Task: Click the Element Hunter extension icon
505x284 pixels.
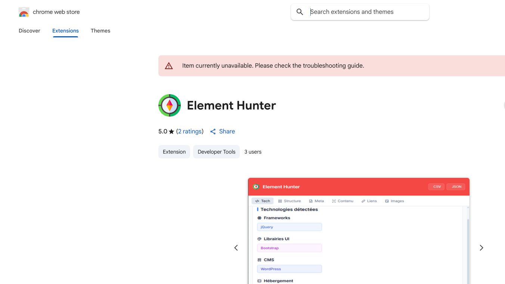Action: (170, 105)
